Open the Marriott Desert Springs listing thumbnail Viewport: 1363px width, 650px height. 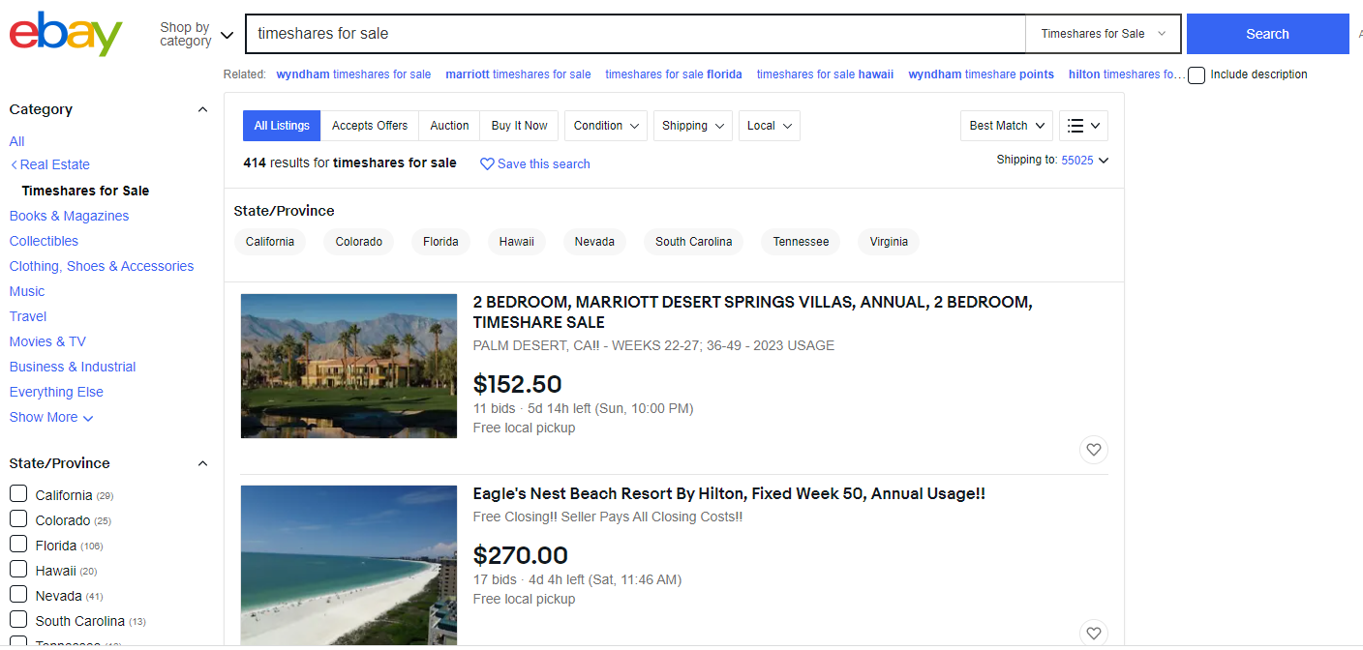(348, 366)
